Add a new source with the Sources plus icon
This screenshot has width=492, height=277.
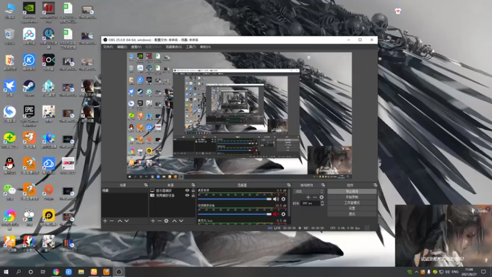[x=153, y=221]
